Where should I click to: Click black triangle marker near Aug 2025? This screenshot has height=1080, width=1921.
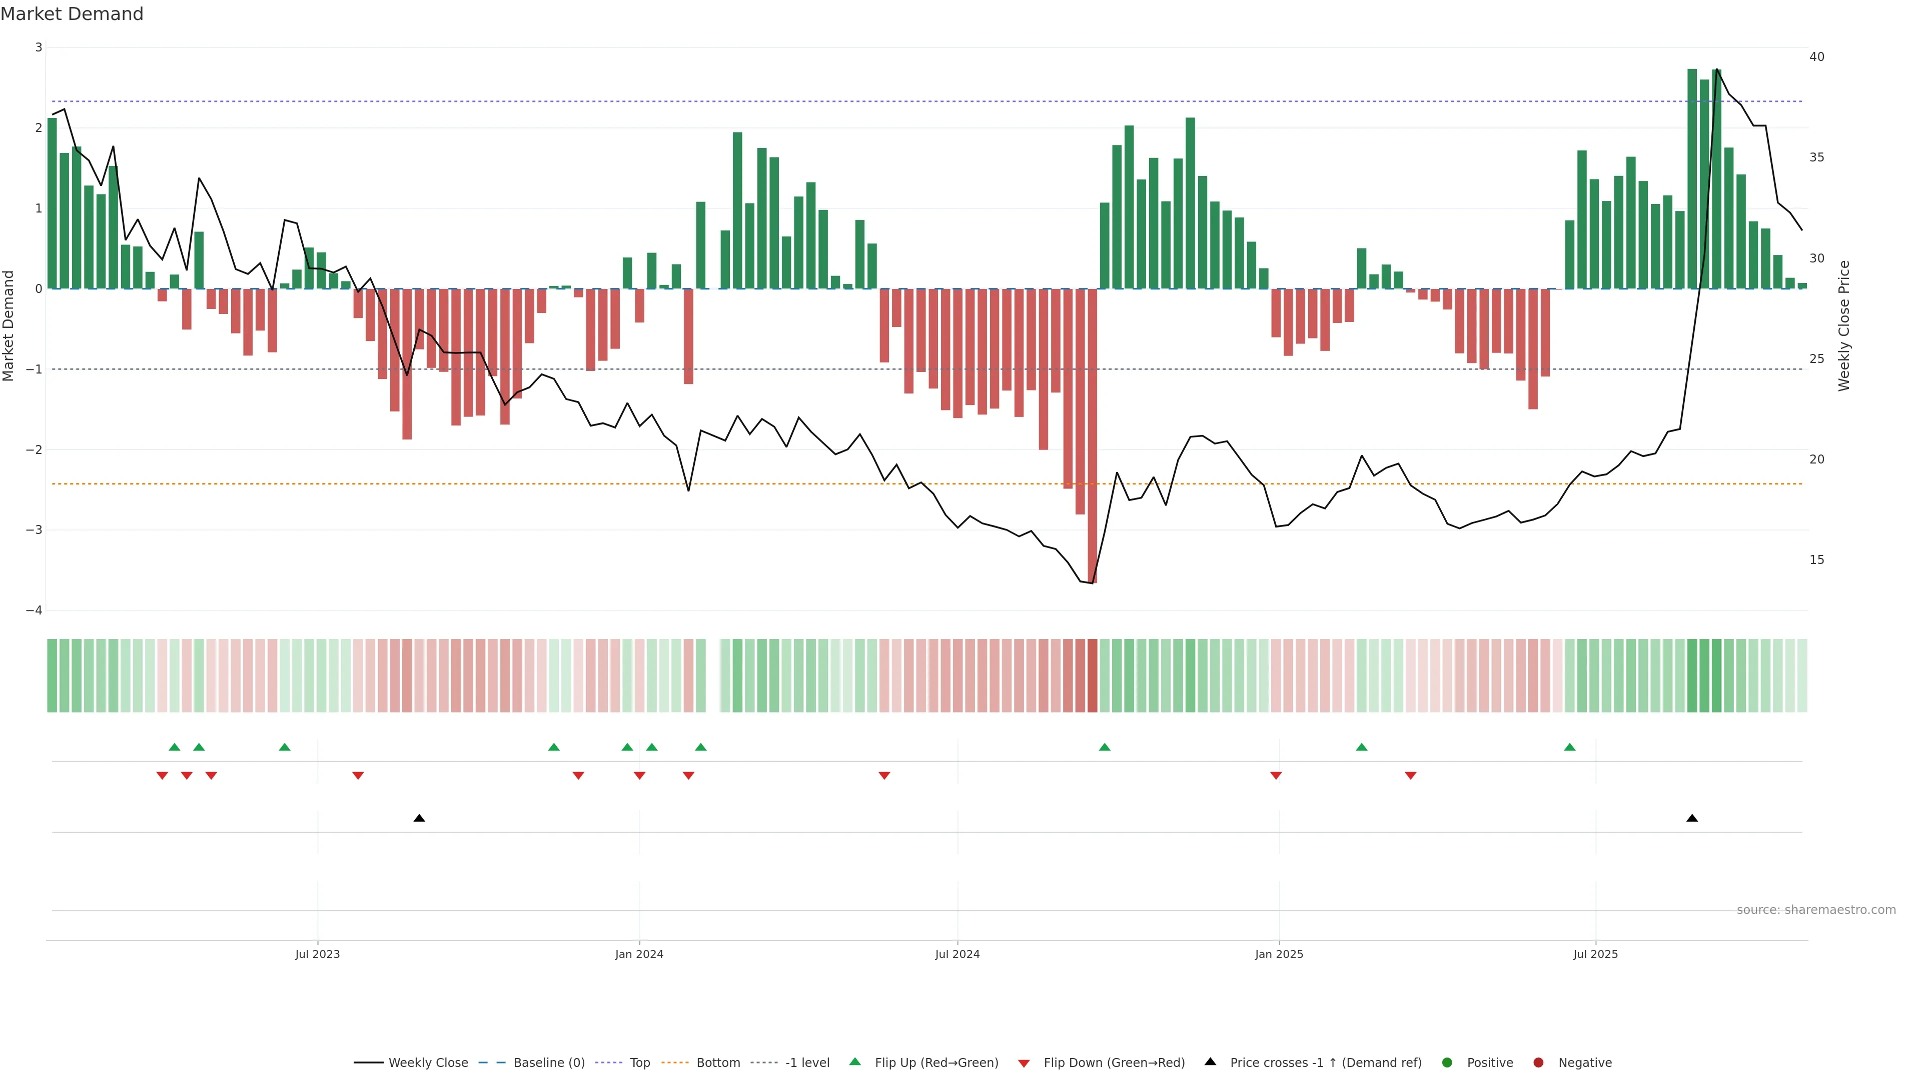1692,818
